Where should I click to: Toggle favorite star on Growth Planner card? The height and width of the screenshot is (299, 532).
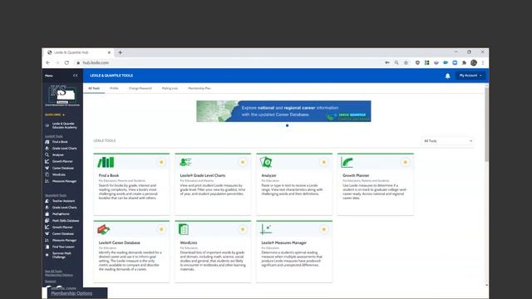[x=405, y=163]
